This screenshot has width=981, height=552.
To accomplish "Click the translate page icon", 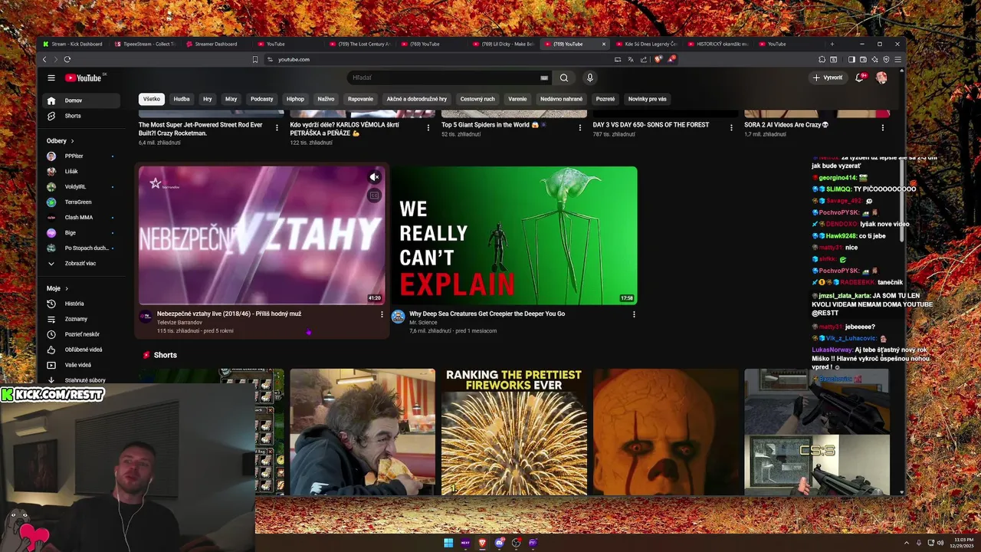I will point(631,59).
